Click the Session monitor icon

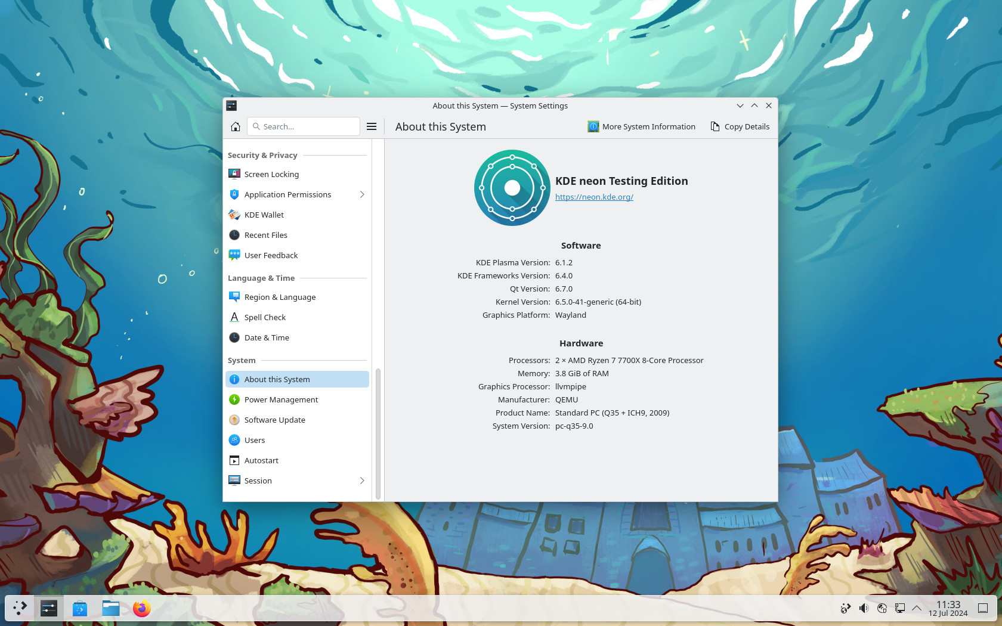[234, 481]
